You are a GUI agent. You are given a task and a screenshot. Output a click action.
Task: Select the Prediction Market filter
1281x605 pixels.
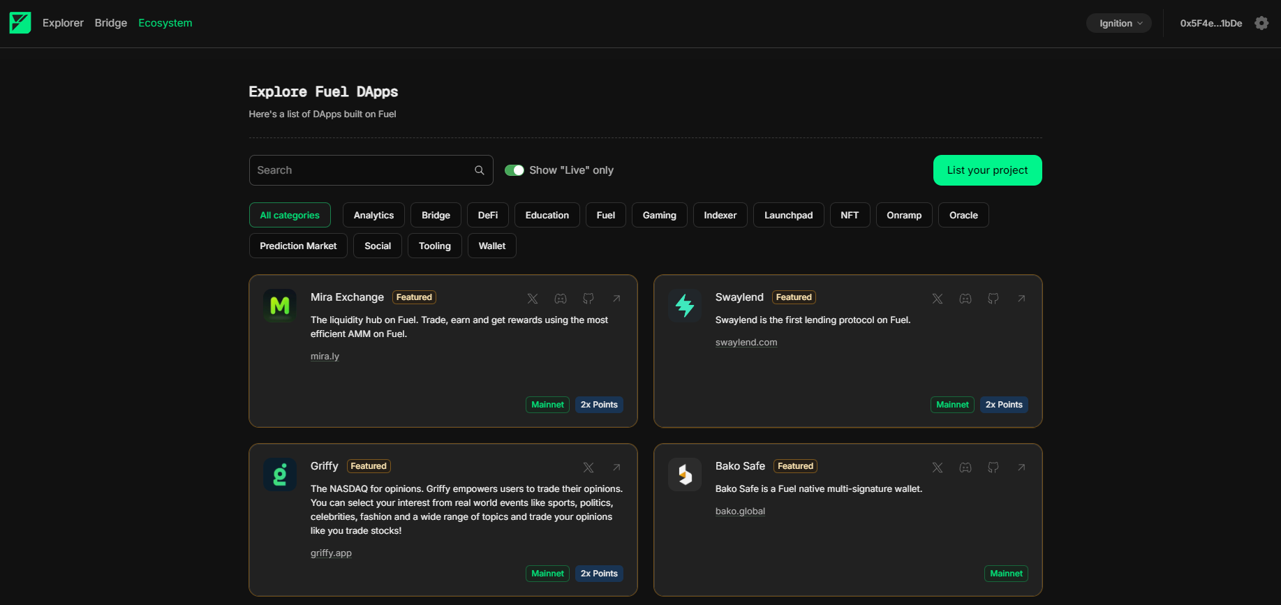pyautogui.click(x=298, y=246)
